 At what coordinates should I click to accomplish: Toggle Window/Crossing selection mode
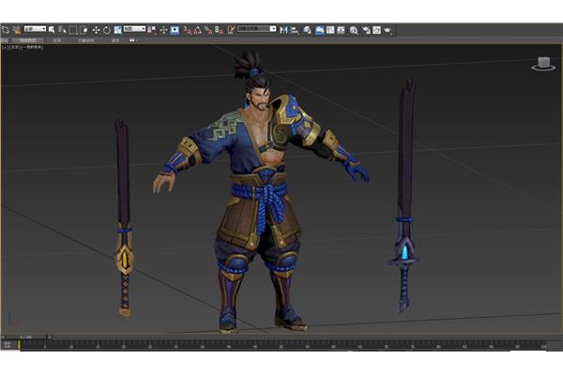84,30
